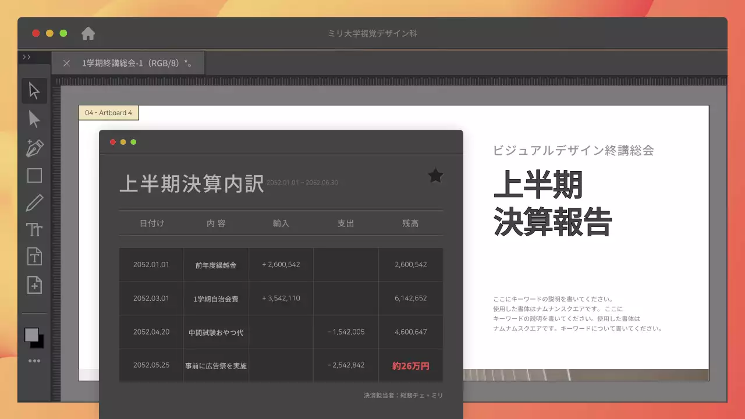Screen dimensions: 745x419
Task: Select the 約26万円 red balance cell
Action: 411,366
